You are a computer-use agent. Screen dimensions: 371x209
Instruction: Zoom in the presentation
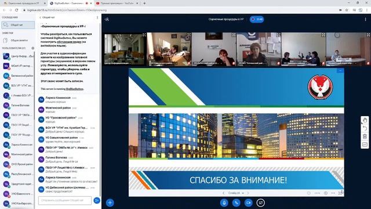pyautogui.click(x=326, y=193)
